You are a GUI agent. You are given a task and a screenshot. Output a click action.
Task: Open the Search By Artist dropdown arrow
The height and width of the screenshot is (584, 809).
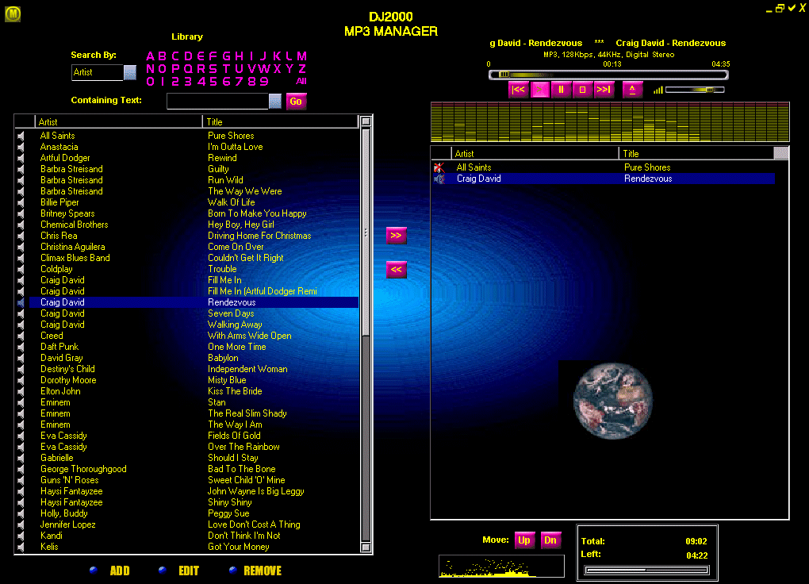(x=130, y=73)
